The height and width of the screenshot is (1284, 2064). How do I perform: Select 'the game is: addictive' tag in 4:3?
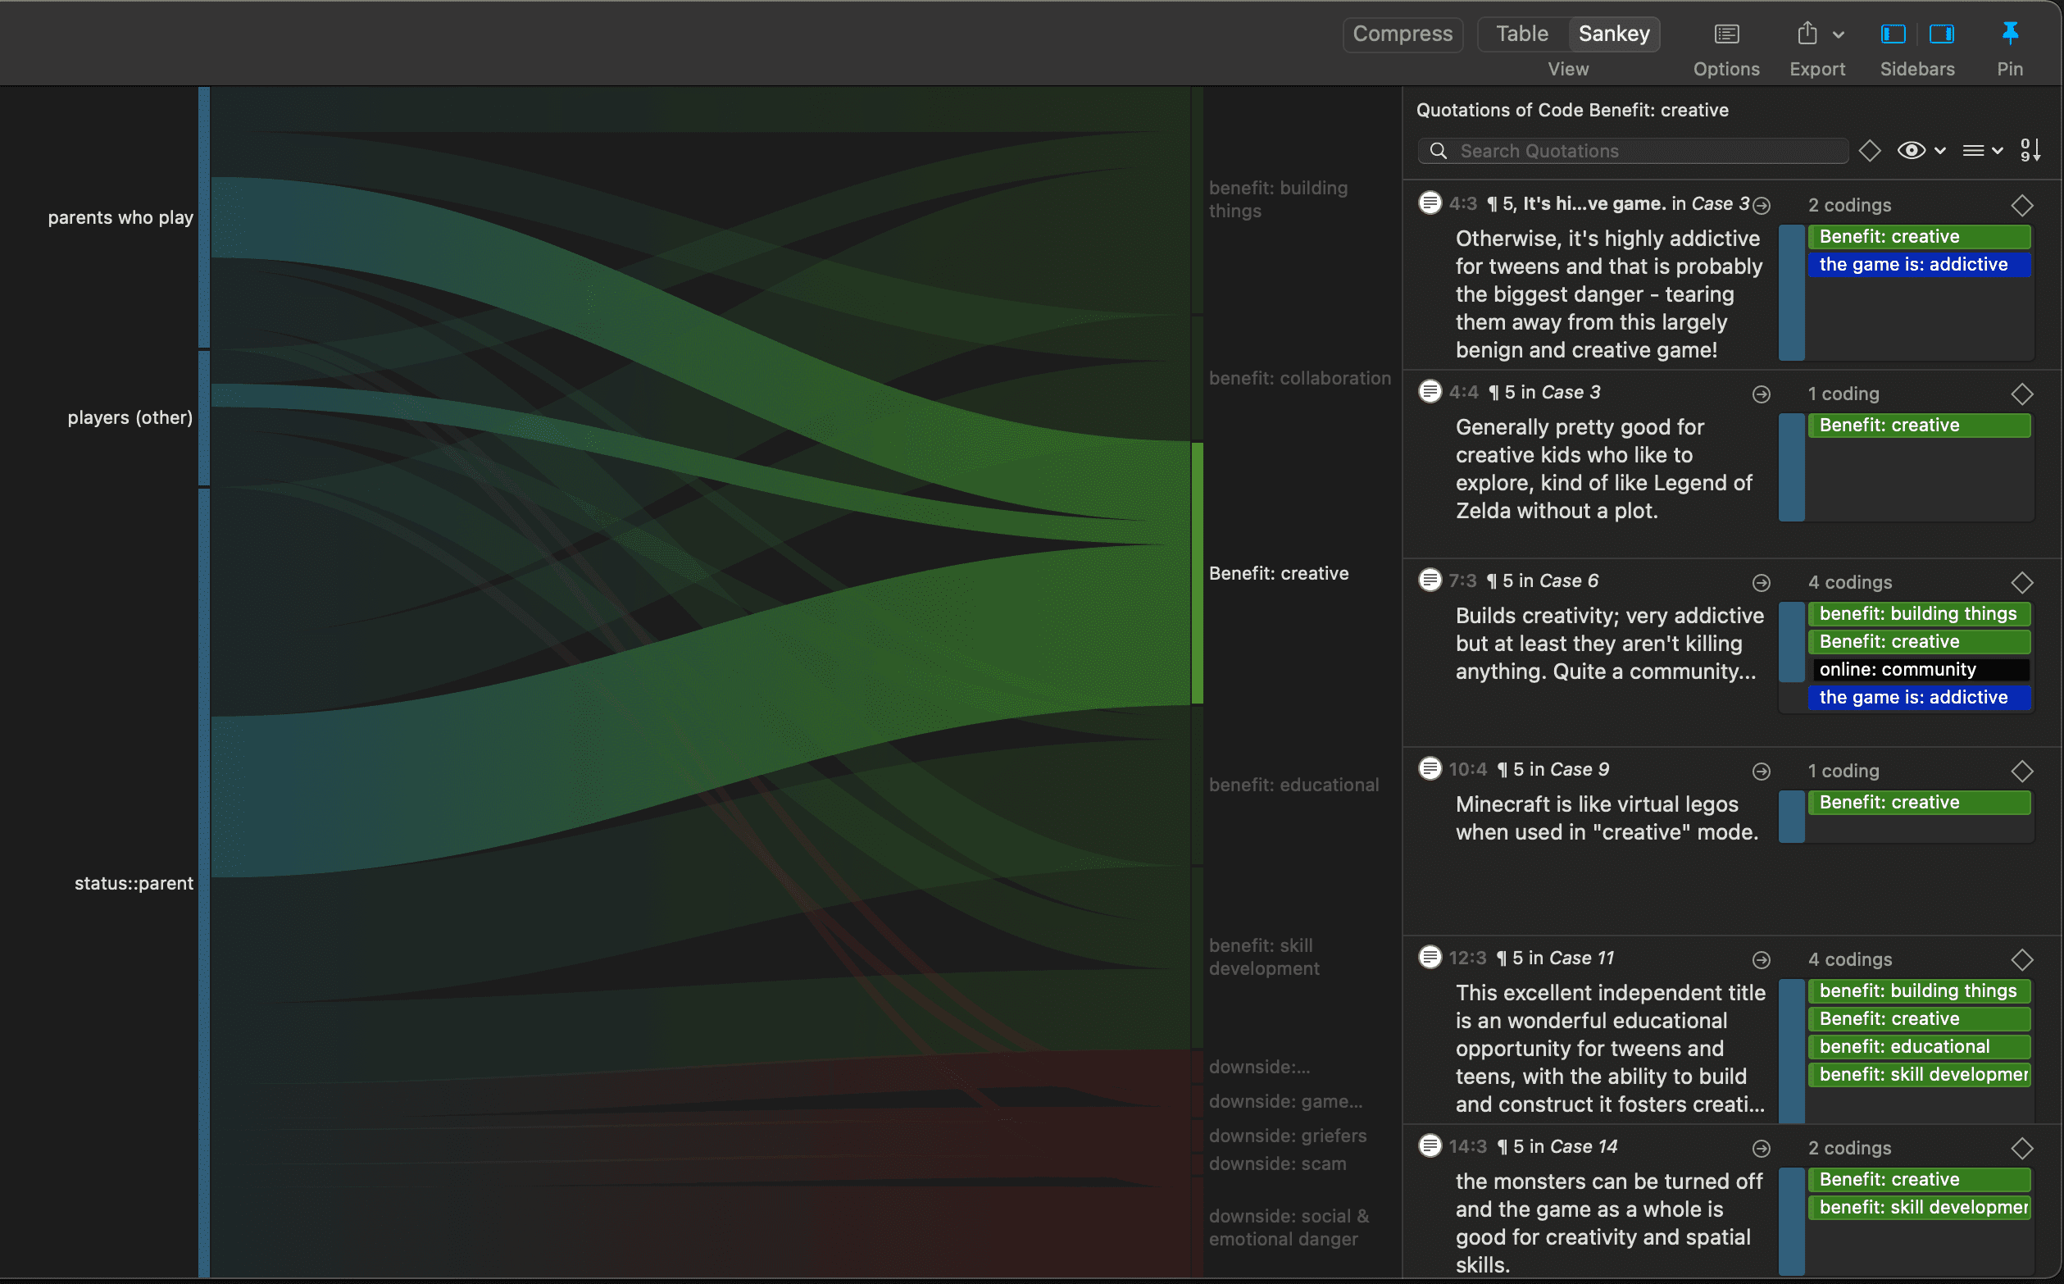1919,264
